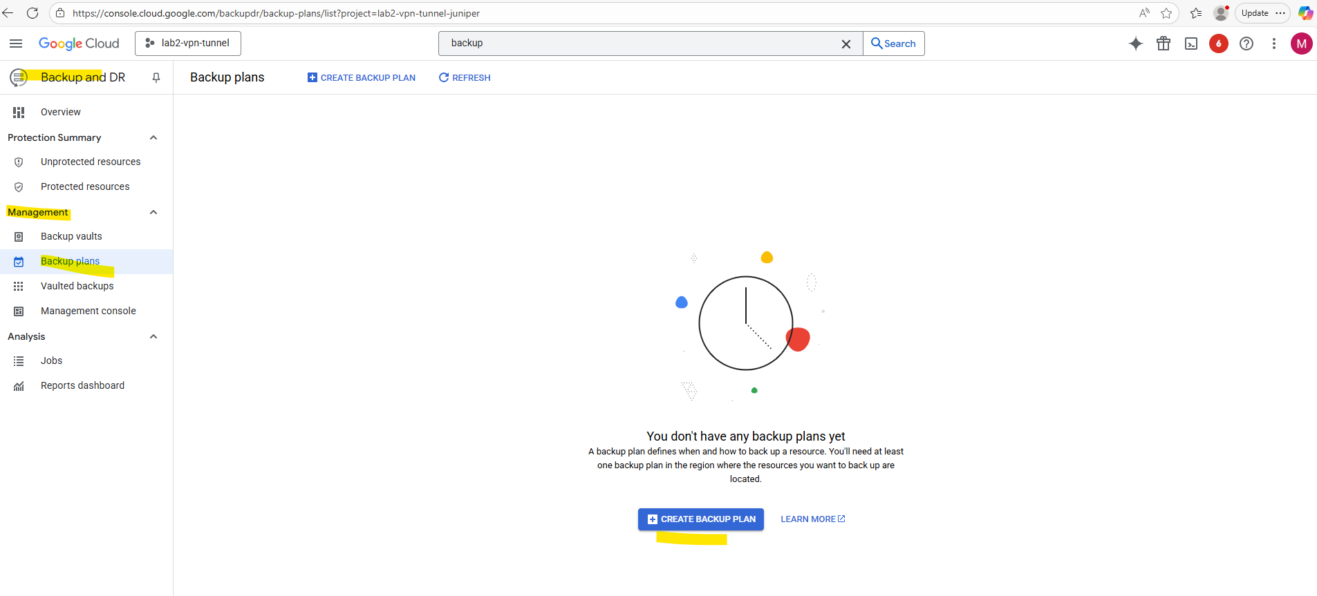
Task: Open Gemini AI assistant sparkle icon
Action: coord(1136,44)
